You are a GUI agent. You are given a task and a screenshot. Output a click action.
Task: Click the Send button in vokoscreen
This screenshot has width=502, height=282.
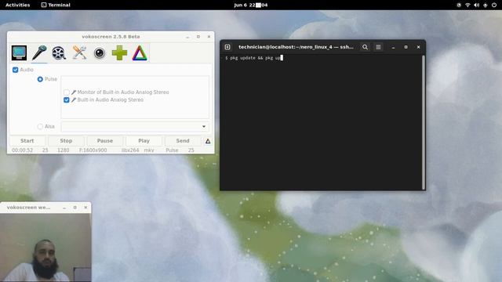[183, 141]
